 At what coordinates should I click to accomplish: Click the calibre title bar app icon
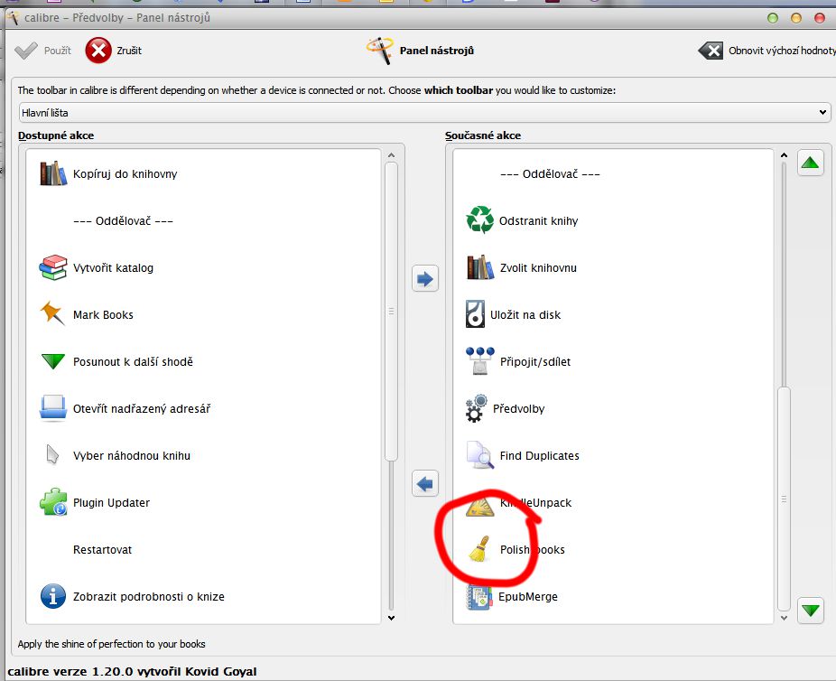click(13, 17)
